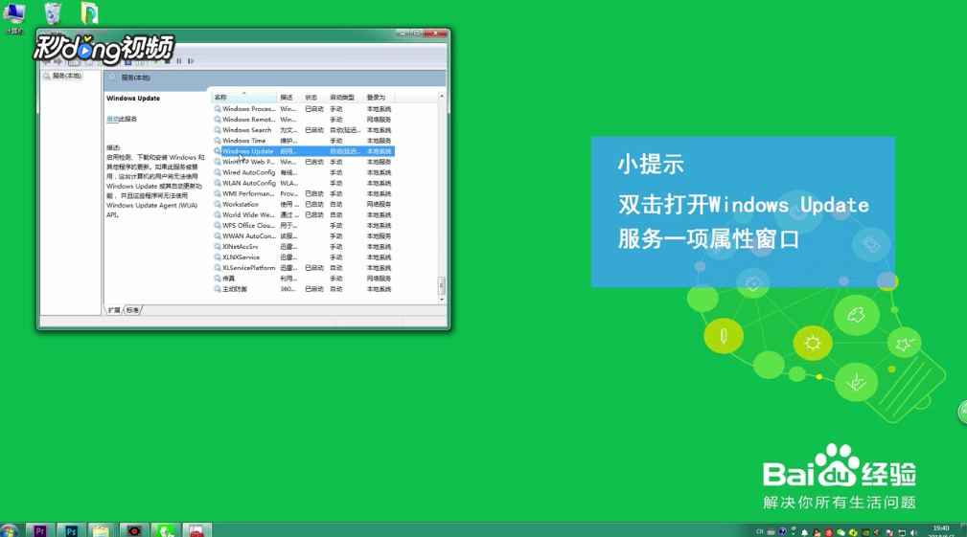The width and height of the screenshot is (967, 537).
Task: Click the Restart Service toolbar icon
Action: click(x=191, y=61)
